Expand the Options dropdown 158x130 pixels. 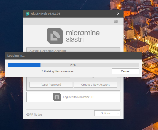pos(107,113)
